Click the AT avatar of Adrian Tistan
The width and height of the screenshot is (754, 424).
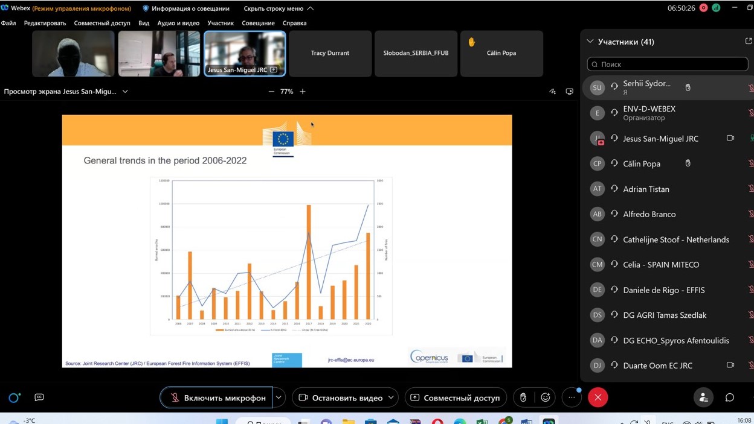598,189
